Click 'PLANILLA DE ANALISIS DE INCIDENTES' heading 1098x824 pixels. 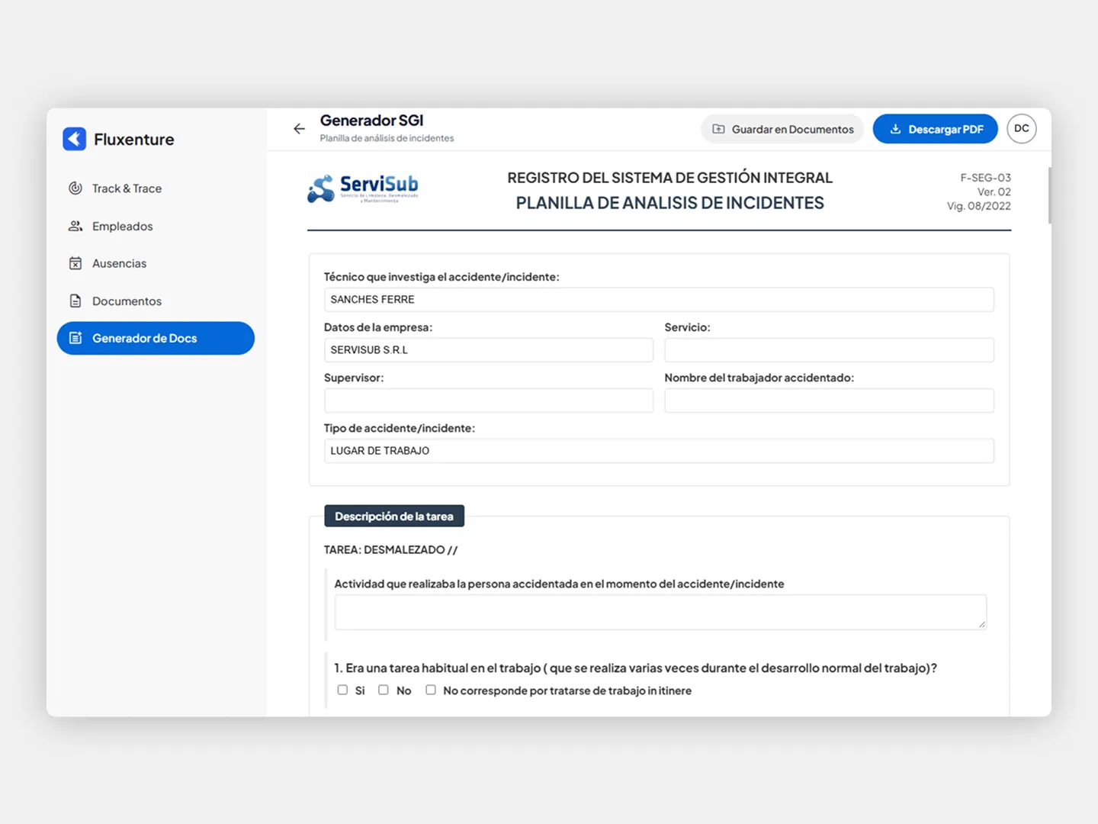(x=670, y=203)
